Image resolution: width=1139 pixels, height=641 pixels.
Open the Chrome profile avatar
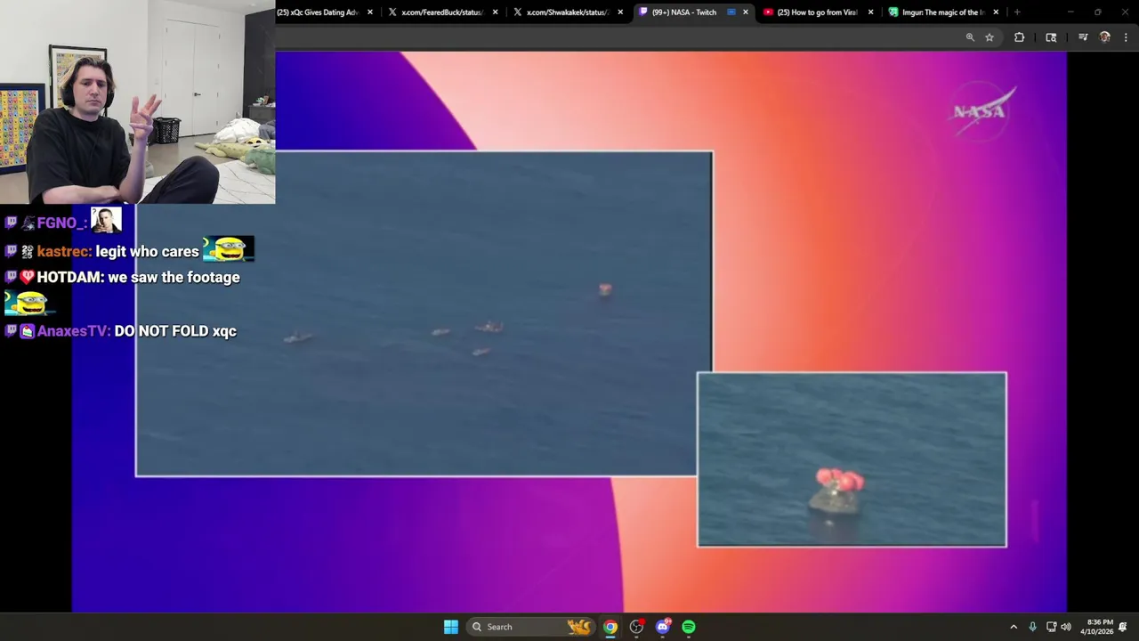(x=1105, y=37)
